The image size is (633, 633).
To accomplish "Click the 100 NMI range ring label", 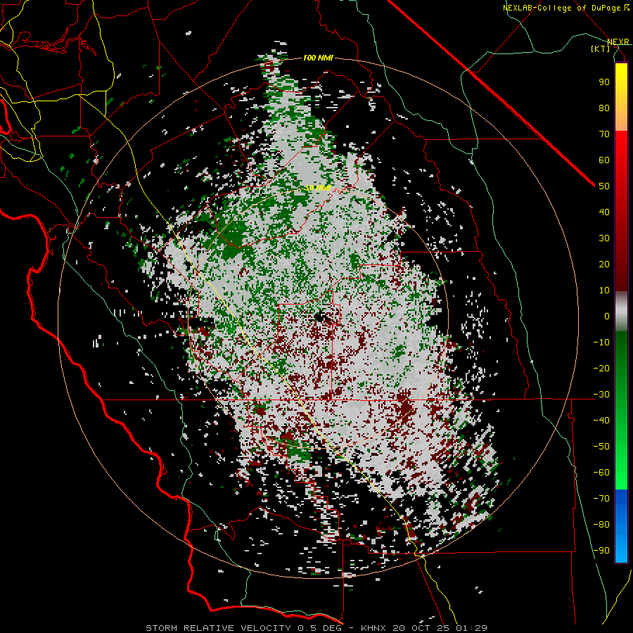I will coord(318,58).
